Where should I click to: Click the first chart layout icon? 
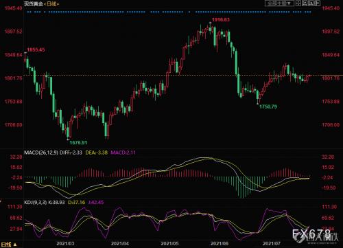coord(298,3)
